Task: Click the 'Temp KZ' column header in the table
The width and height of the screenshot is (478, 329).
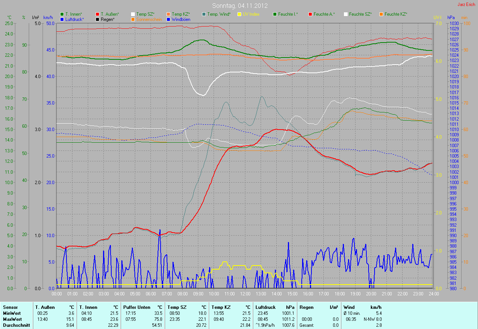Action: click(221, 307)
